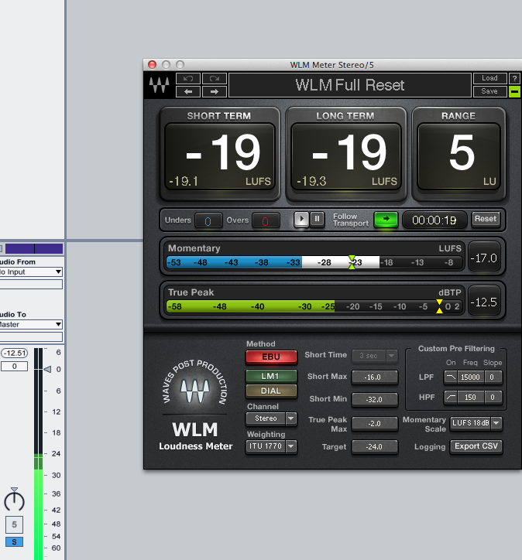This screenshot has height=560, width=522.
Task: Go to previous preset with left arrow
Action: [188, 92]
